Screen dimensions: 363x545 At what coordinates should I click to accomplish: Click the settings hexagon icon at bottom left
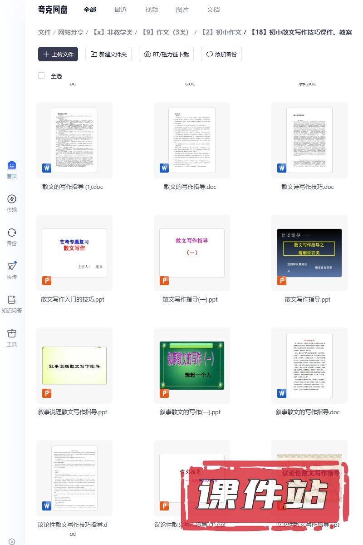(x=12, y=541)
